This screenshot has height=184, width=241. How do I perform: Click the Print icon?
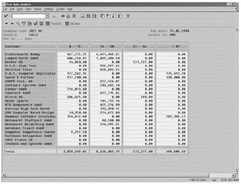coord(83,16)
